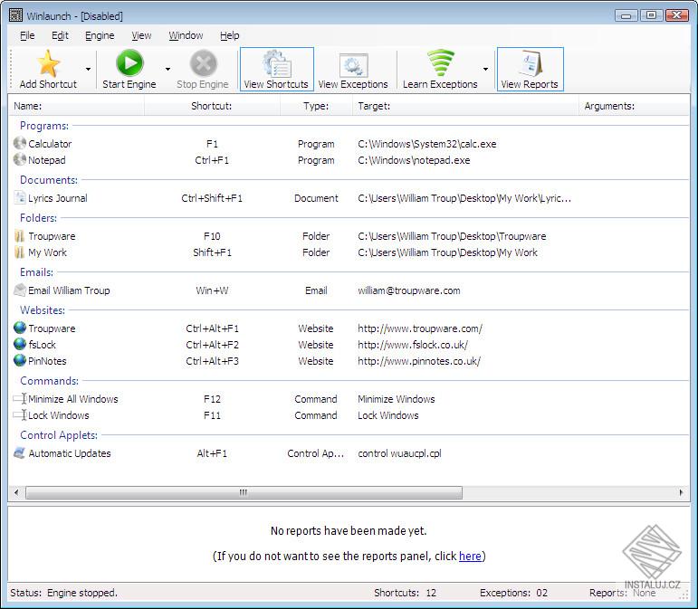Viewport: 698px width, 609px height.
Task: Open the Engine menu
Action: tap(100, 35)
